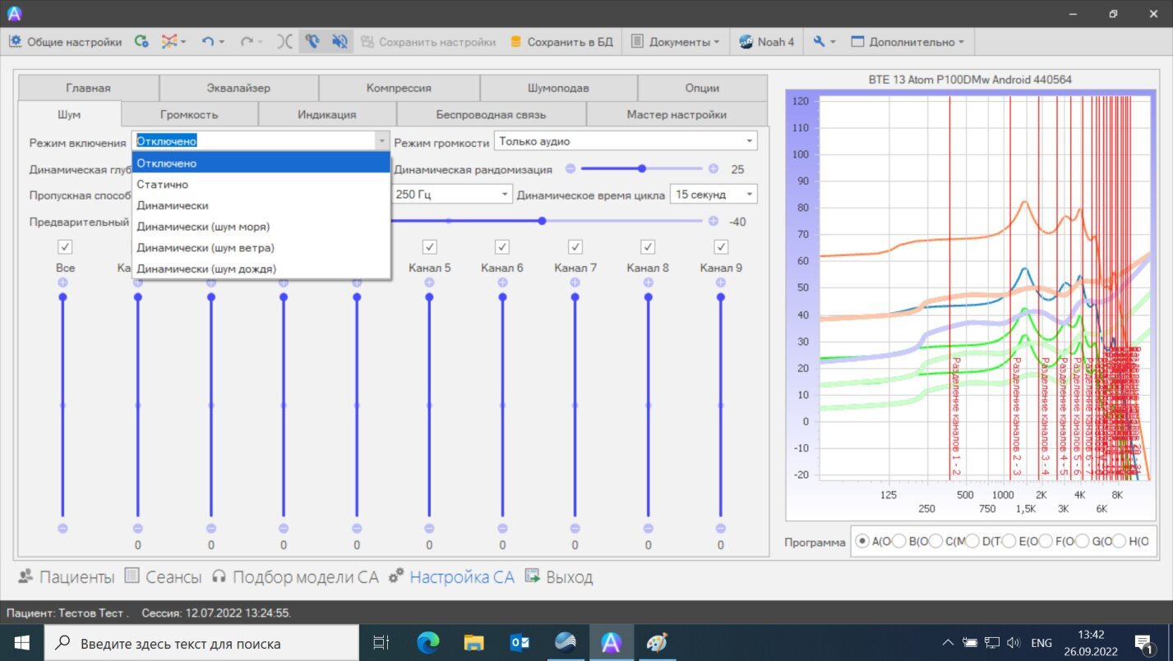Click the network icon in system tray
The height and width of the screenshot is (661, 1173).
pyautogui.click(x=992, y=643)
